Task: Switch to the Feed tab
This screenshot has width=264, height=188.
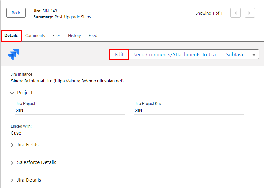Action: click(93, 36)
